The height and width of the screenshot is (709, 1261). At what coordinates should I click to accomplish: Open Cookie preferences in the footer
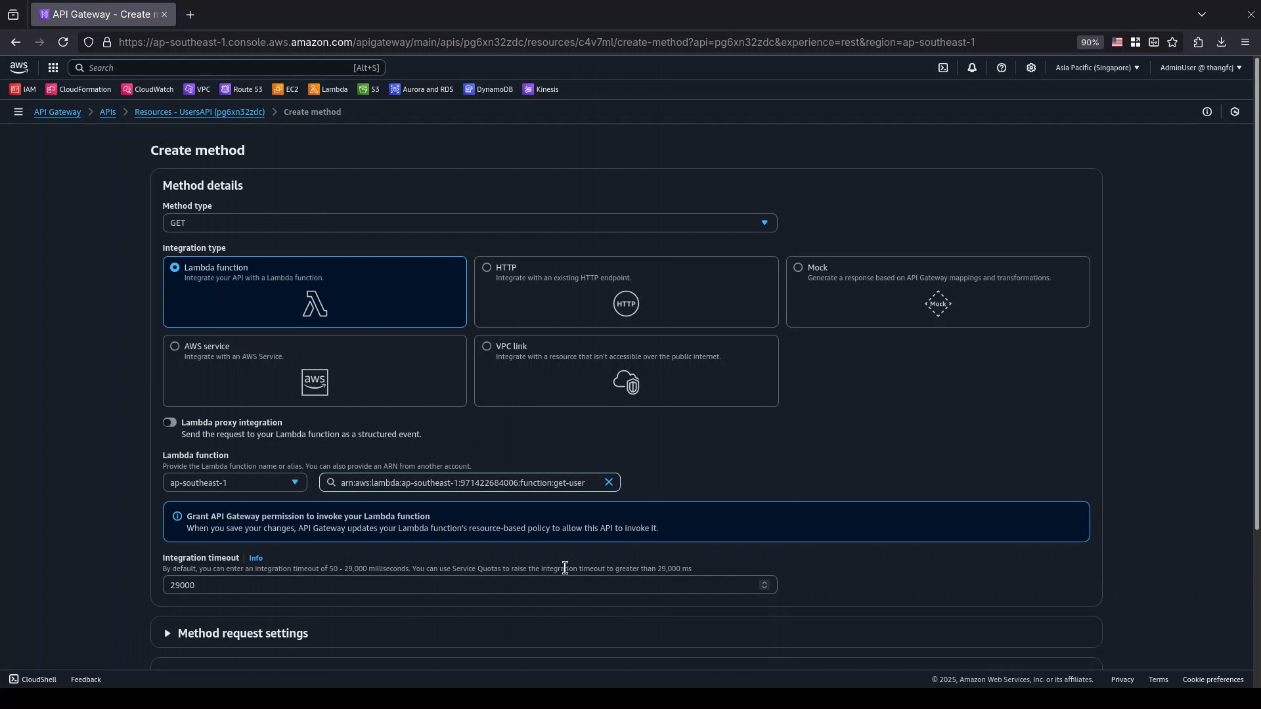click(1213, 679)
